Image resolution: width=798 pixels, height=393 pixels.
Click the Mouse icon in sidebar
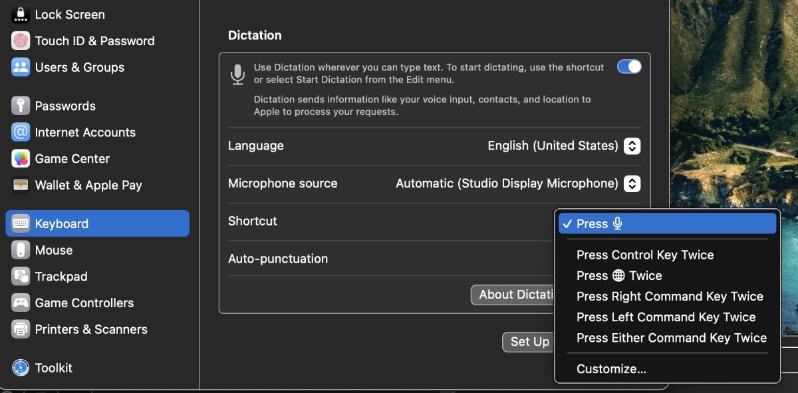coord(21,250)
